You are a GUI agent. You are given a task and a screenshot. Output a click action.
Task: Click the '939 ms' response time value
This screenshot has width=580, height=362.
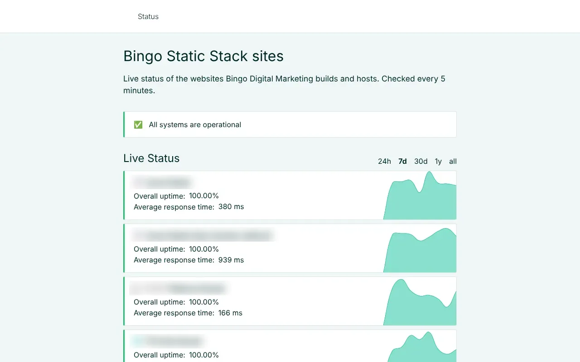pyautogui.click(x=231, y=260)
